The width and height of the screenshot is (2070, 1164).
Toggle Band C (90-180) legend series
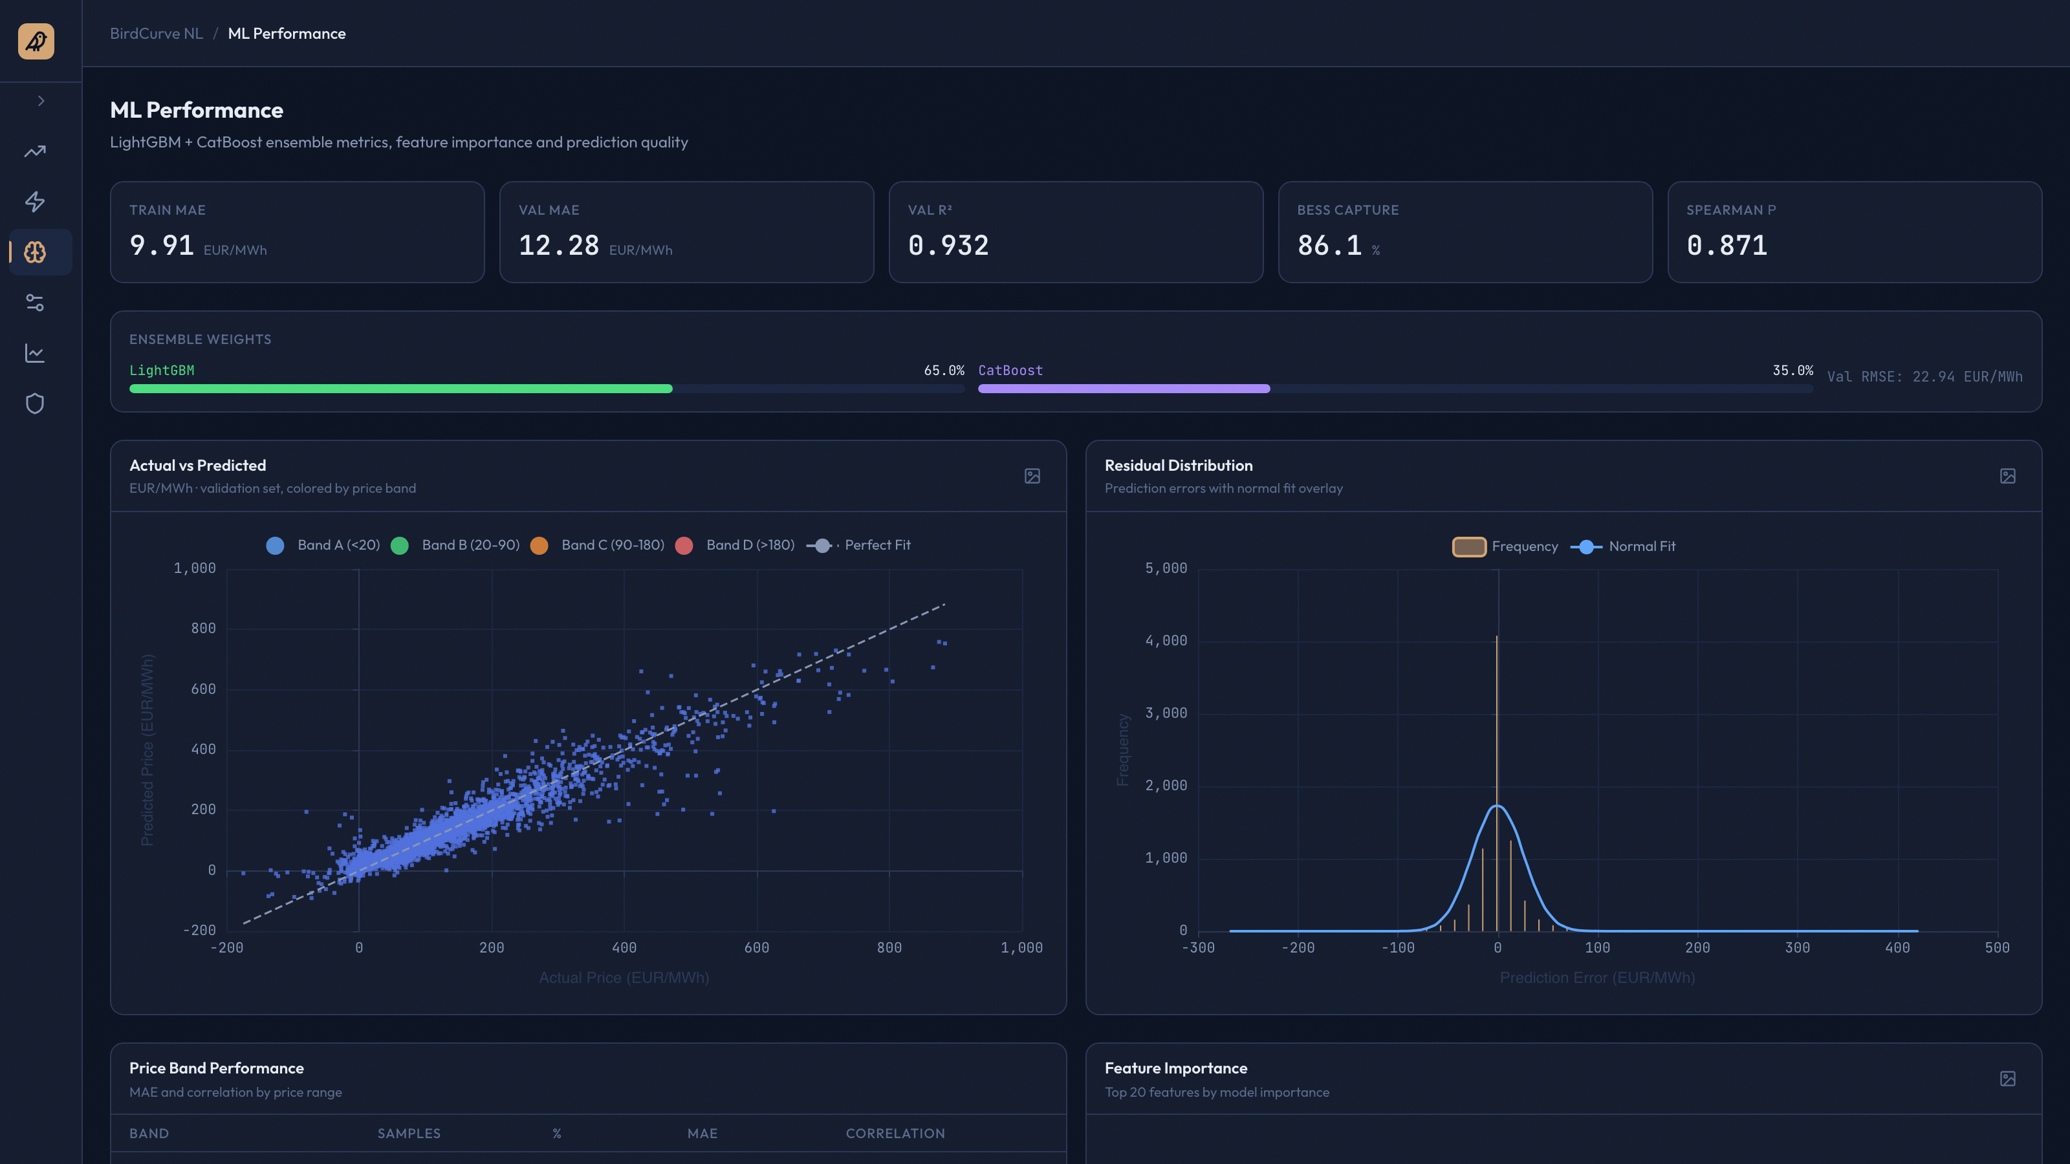pyautogui.click(x=598, y=545)
